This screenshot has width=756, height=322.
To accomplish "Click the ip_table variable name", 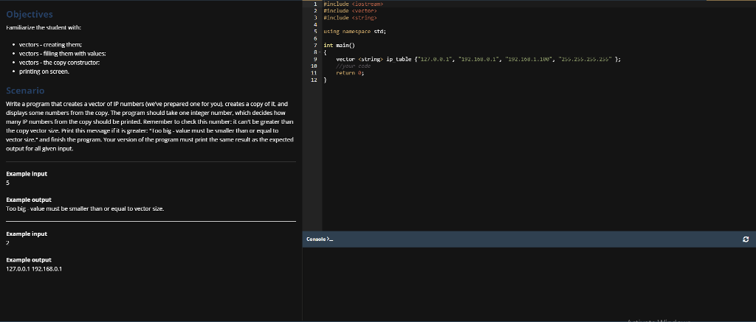I will tap(400, 57).
